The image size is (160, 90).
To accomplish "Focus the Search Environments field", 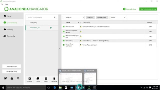I will [42, 17].
